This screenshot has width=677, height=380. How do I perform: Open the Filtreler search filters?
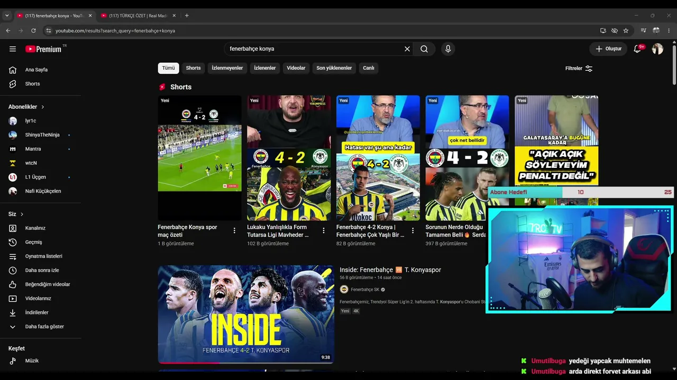coord(579,68)
